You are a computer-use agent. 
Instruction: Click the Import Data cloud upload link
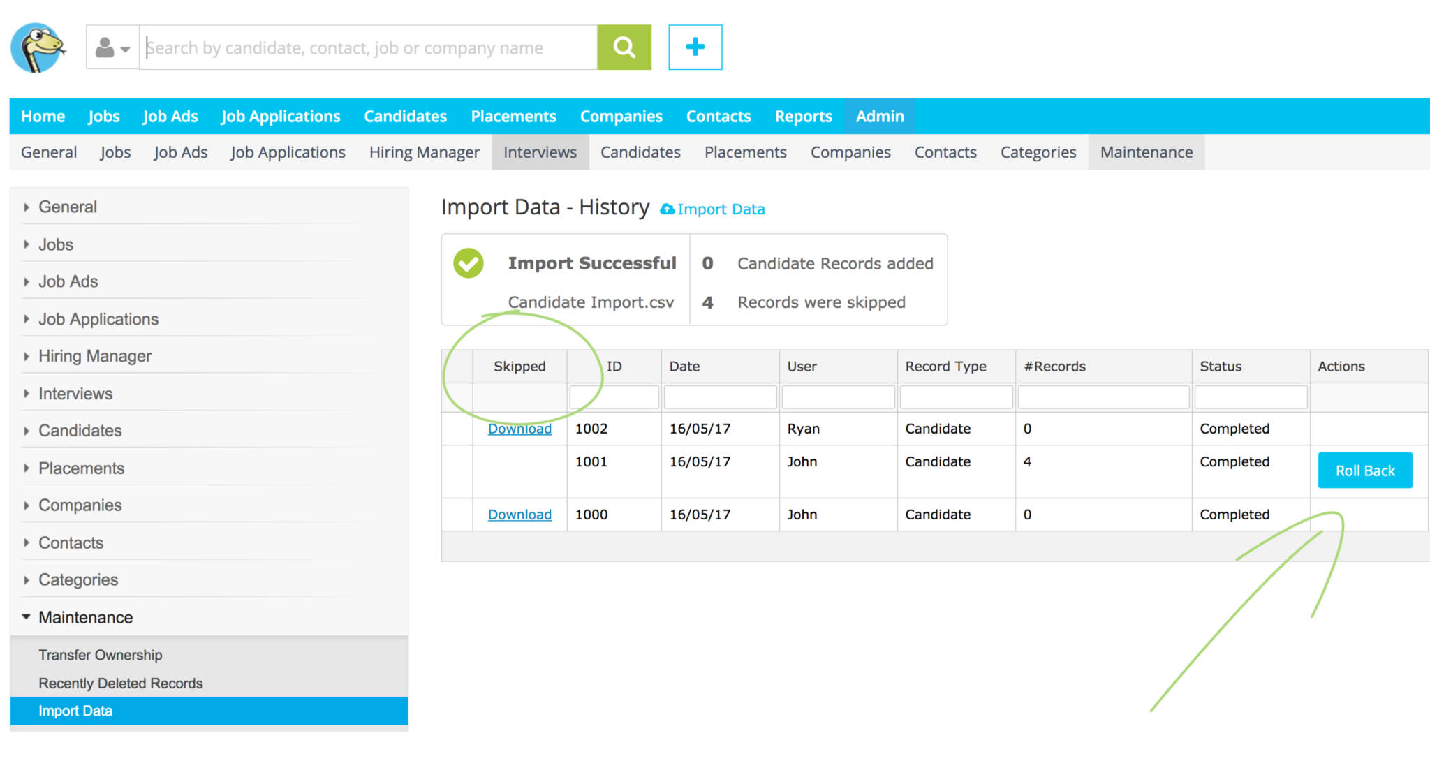713,209
